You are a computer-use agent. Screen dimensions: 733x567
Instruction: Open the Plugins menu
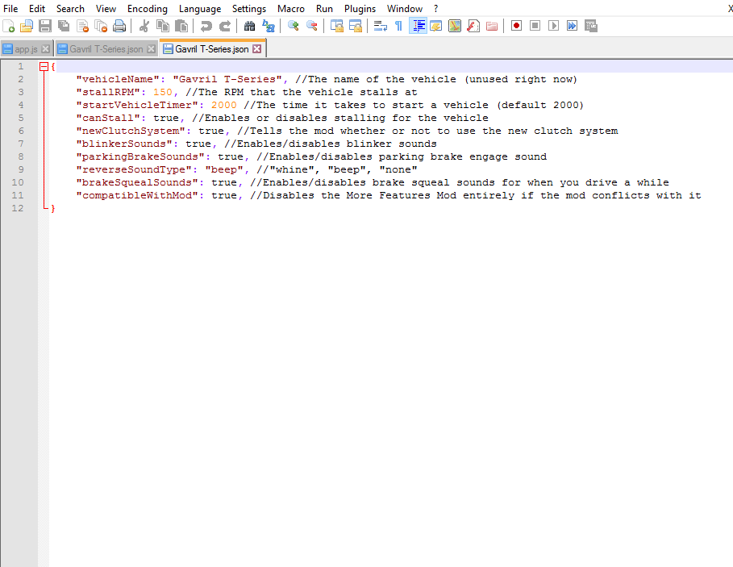point(360,9)
